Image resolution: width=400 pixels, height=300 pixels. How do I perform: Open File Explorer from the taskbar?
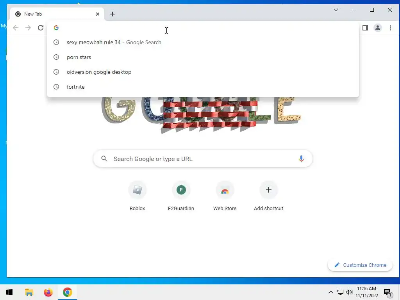(x=29, y=292)
